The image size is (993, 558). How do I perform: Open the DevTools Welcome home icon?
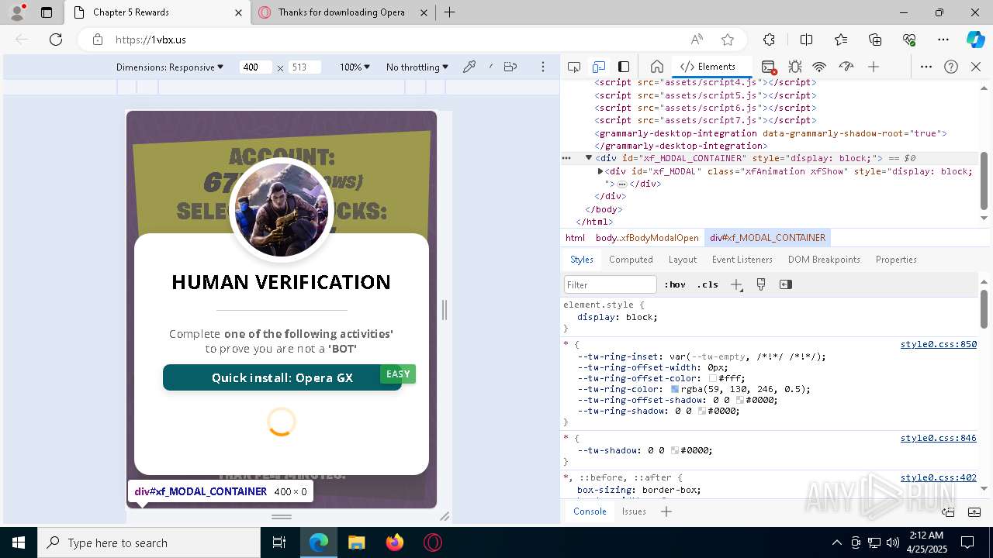pyautogui.click(x=656, y=67)
